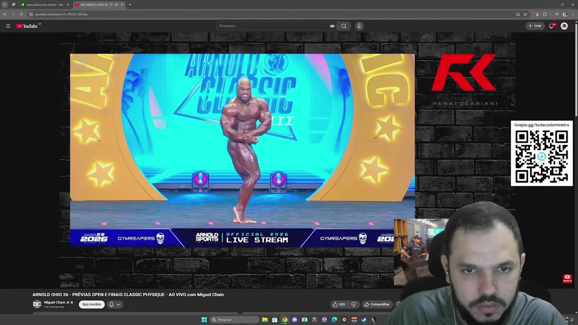
Task: Select the ARNOLD OHIO 26 tab
Action: (98, 5)
